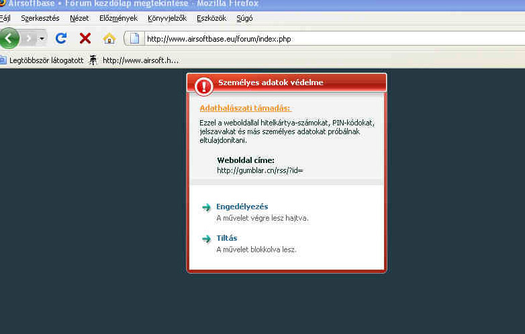Open the Nézet menu
This screenshot has height=334, width=525.
point(79,18)
